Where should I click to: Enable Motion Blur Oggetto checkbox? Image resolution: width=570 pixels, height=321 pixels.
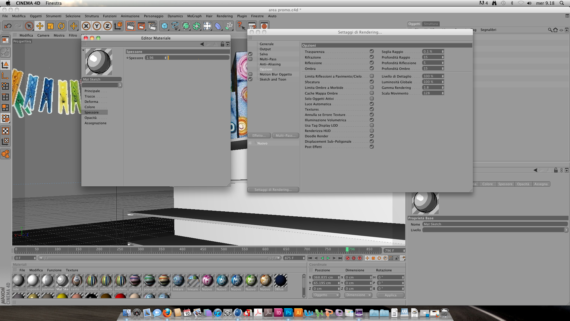(x=250, y=74)
